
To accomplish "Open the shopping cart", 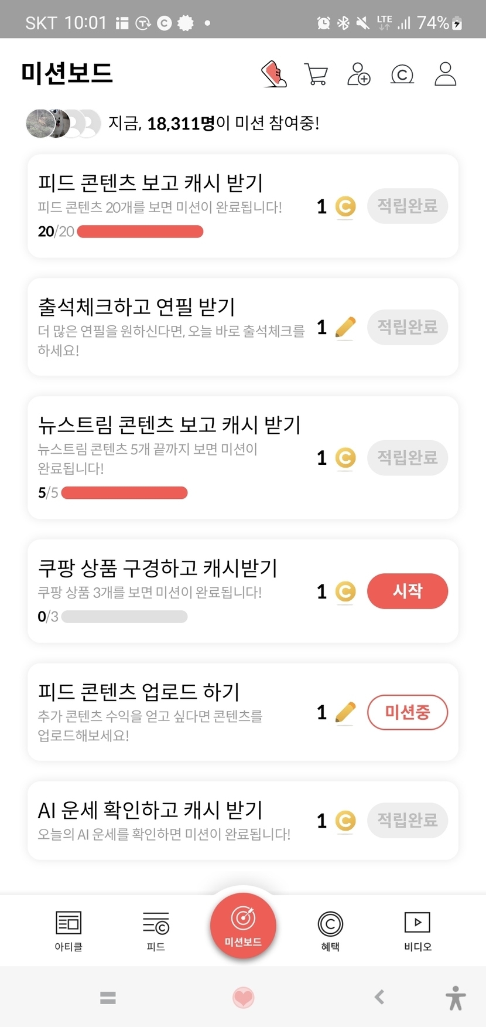I will [316, 74].
